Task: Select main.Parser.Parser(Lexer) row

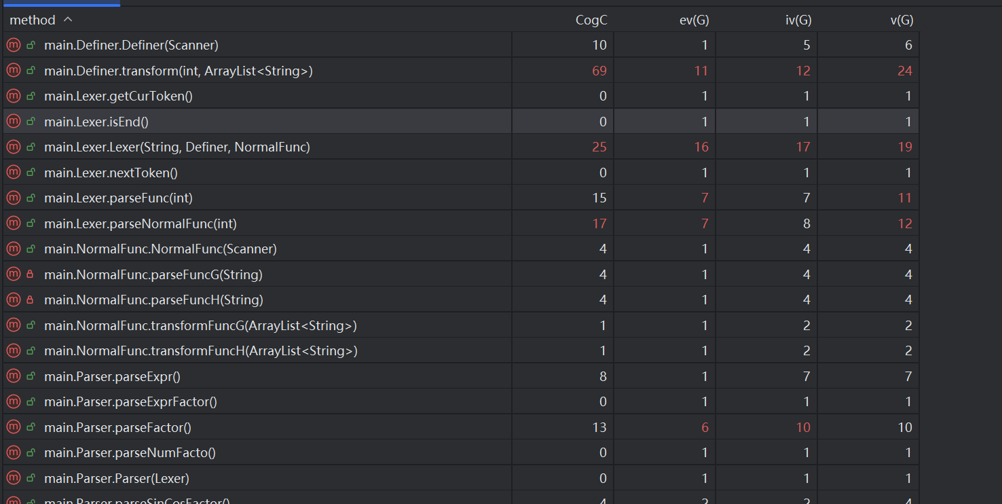Action: (x=116, y=479)
